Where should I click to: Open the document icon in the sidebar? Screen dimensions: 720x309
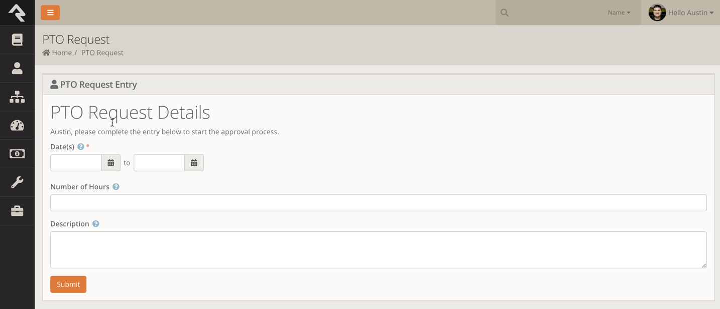click(x=17, y=40)
